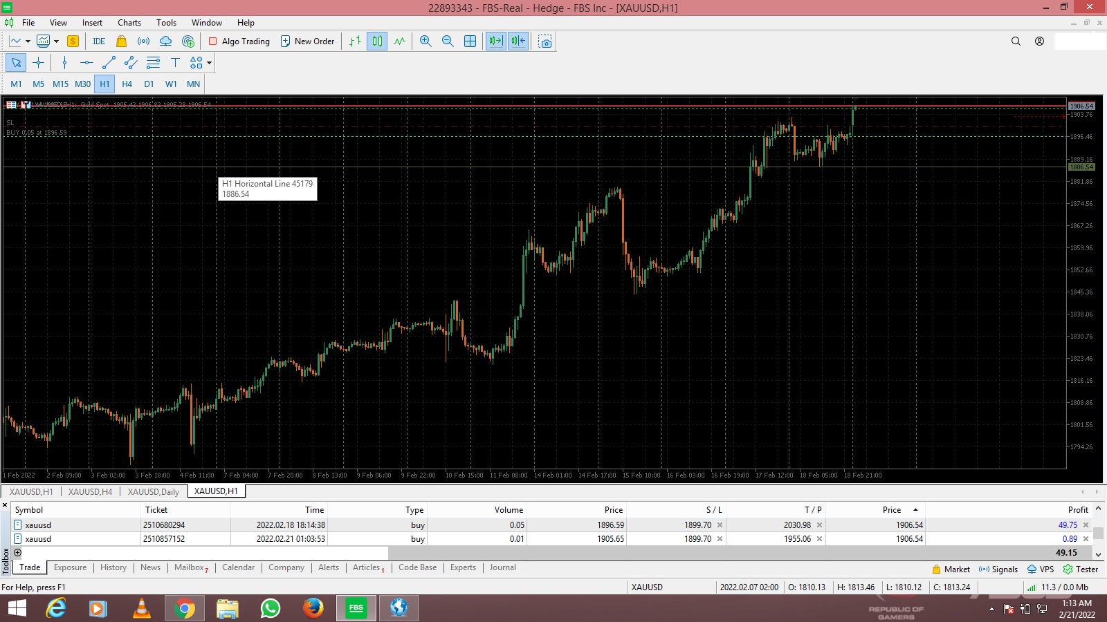The width and height of the screenshot is (1107, 622).
Task: Select the MN monthly timeframe
Action: click(193, 84)
